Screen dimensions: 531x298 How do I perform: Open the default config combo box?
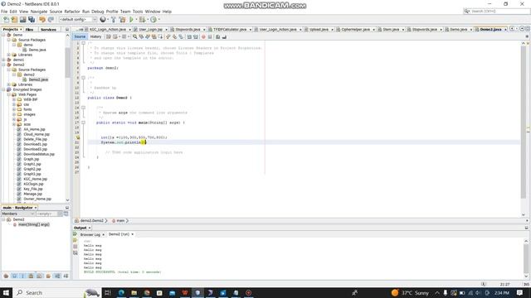77,20
